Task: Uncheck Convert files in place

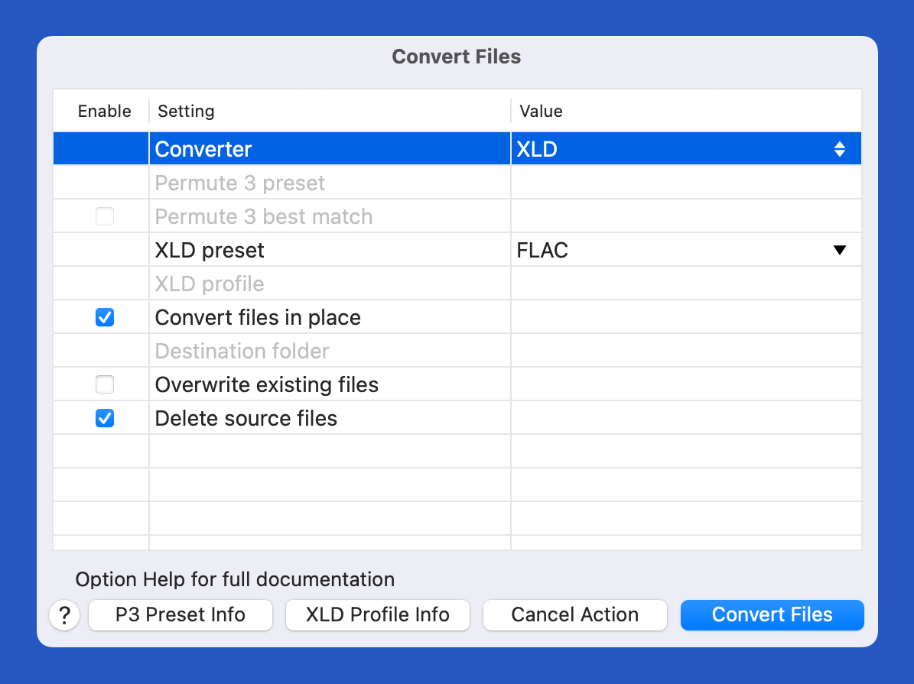Action: [105, 317]
